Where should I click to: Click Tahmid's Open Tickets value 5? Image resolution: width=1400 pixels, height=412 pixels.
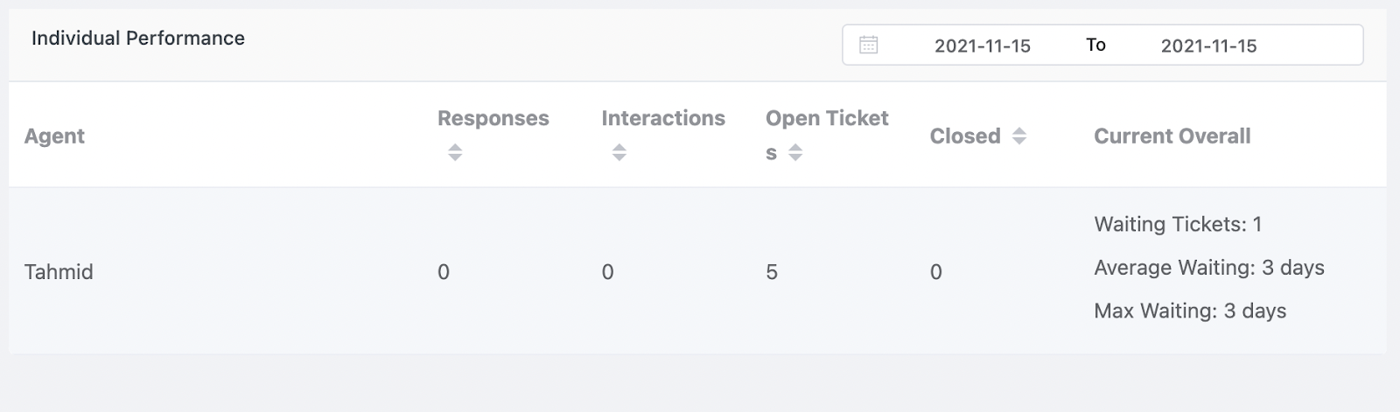coord(771,272)
